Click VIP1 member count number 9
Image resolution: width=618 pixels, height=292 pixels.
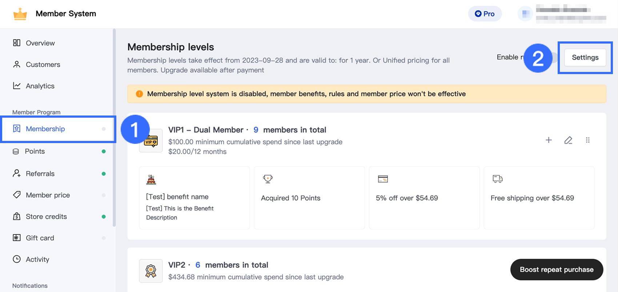tap(256, 130)
